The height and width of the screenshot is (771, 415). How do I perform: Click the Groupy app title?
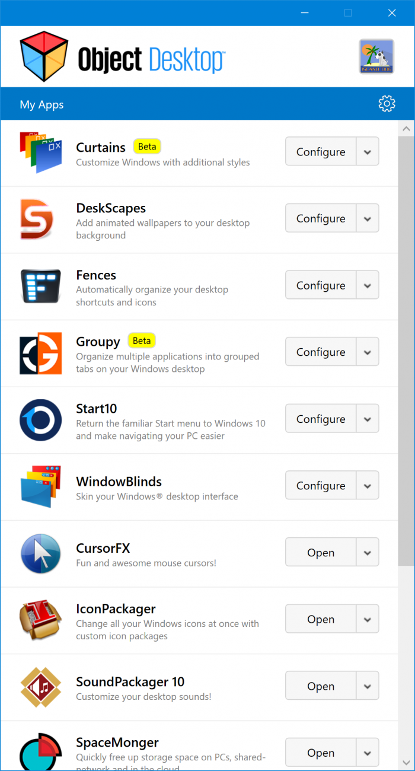[x=98, y=342]
